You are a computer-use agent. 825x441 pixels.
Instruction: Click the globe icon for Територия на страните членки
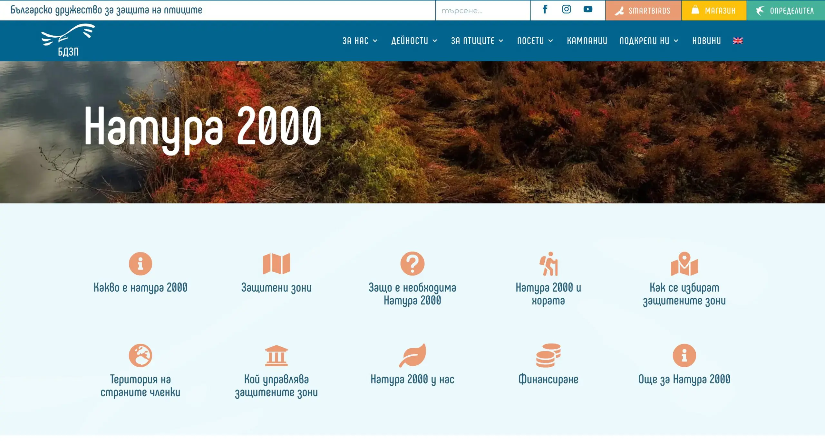coord(140,355)
